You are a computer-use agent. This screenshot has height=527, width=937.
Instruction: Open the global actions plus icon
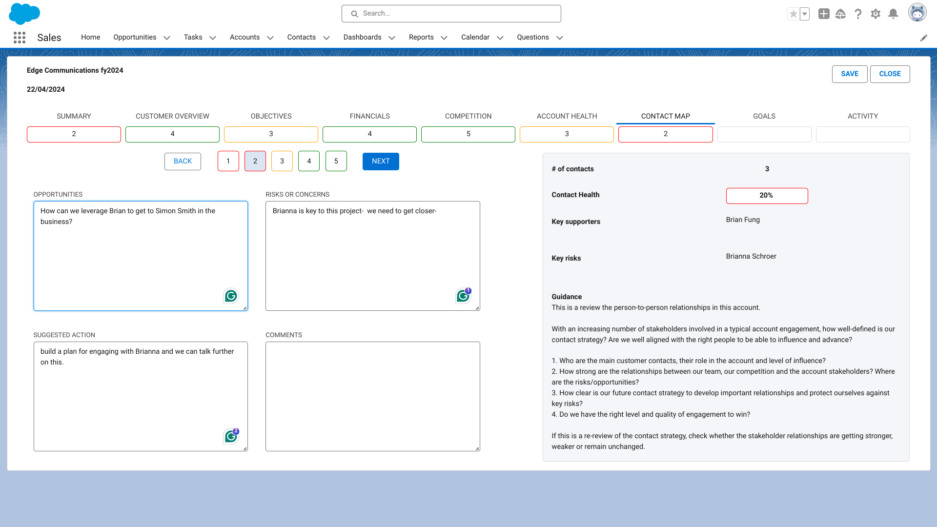[x=824, y=14]
